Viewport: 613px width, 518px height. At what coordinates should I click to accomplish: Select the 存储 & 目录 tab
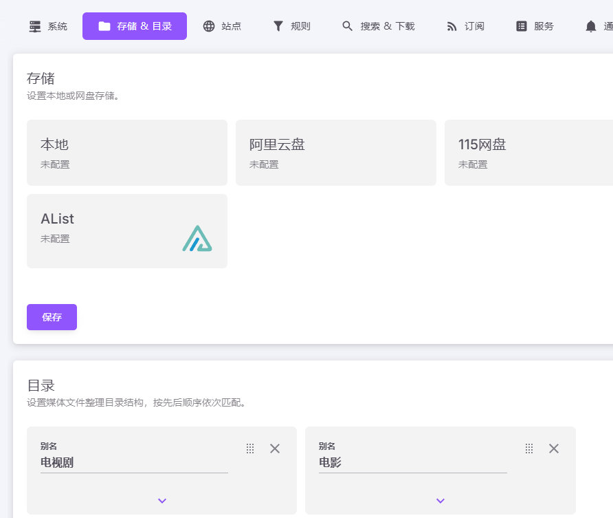[x=135, y=26]
